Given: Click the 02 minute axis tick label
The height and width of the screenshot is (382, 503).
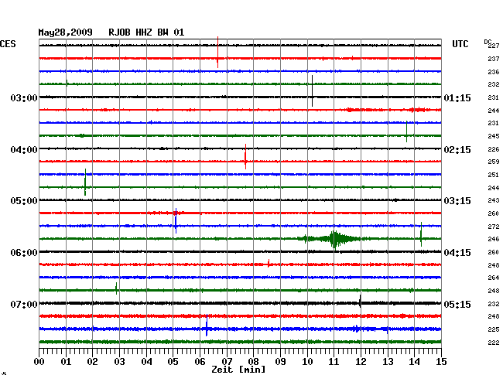Looking at the screenshot, I should [x=92, y=362].
